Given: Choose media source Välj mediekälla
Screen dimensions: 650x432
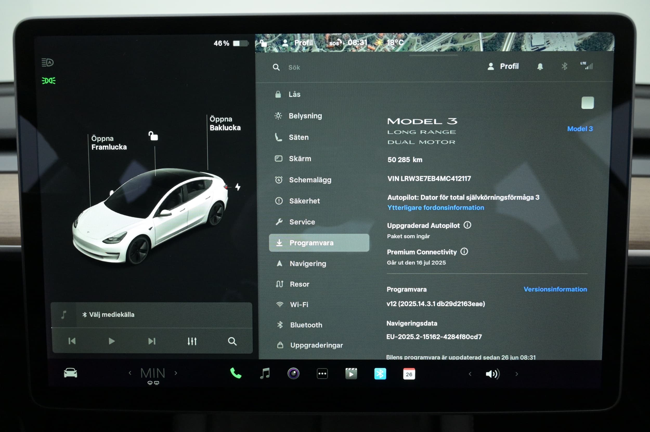Looking at the screenshot, I should (108, 314).
